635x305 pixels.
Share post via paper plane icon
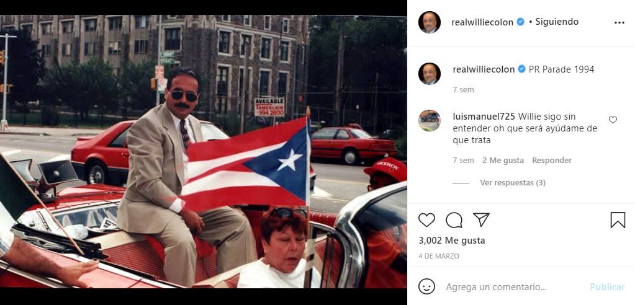(481, 219)
